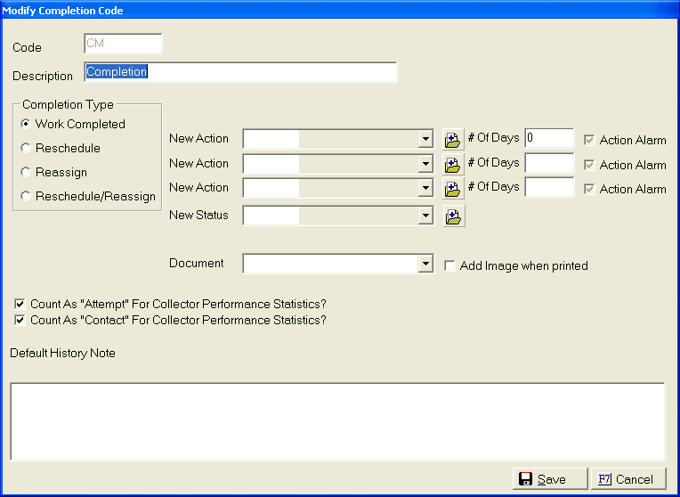
Task: Open the Document dropdown list
Action: [x=425, y=265]
